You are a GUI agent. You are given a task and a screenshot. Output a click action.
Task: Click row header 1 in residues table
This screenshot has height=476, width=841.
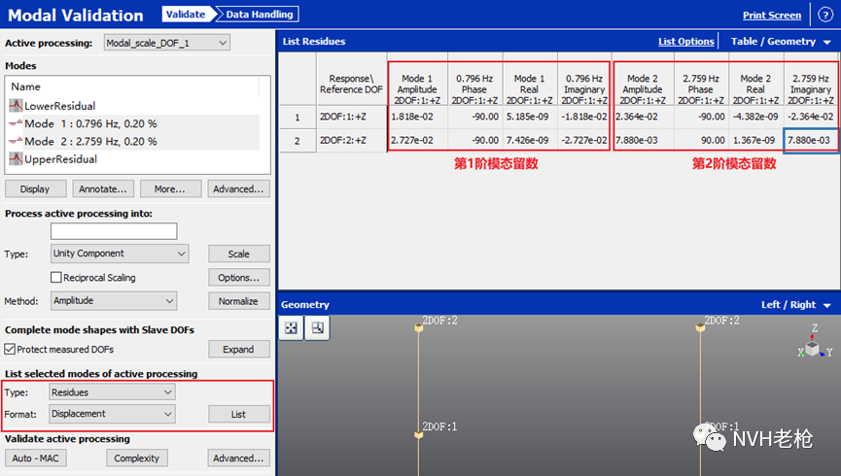pyautogui.click(x=298, y=117)
